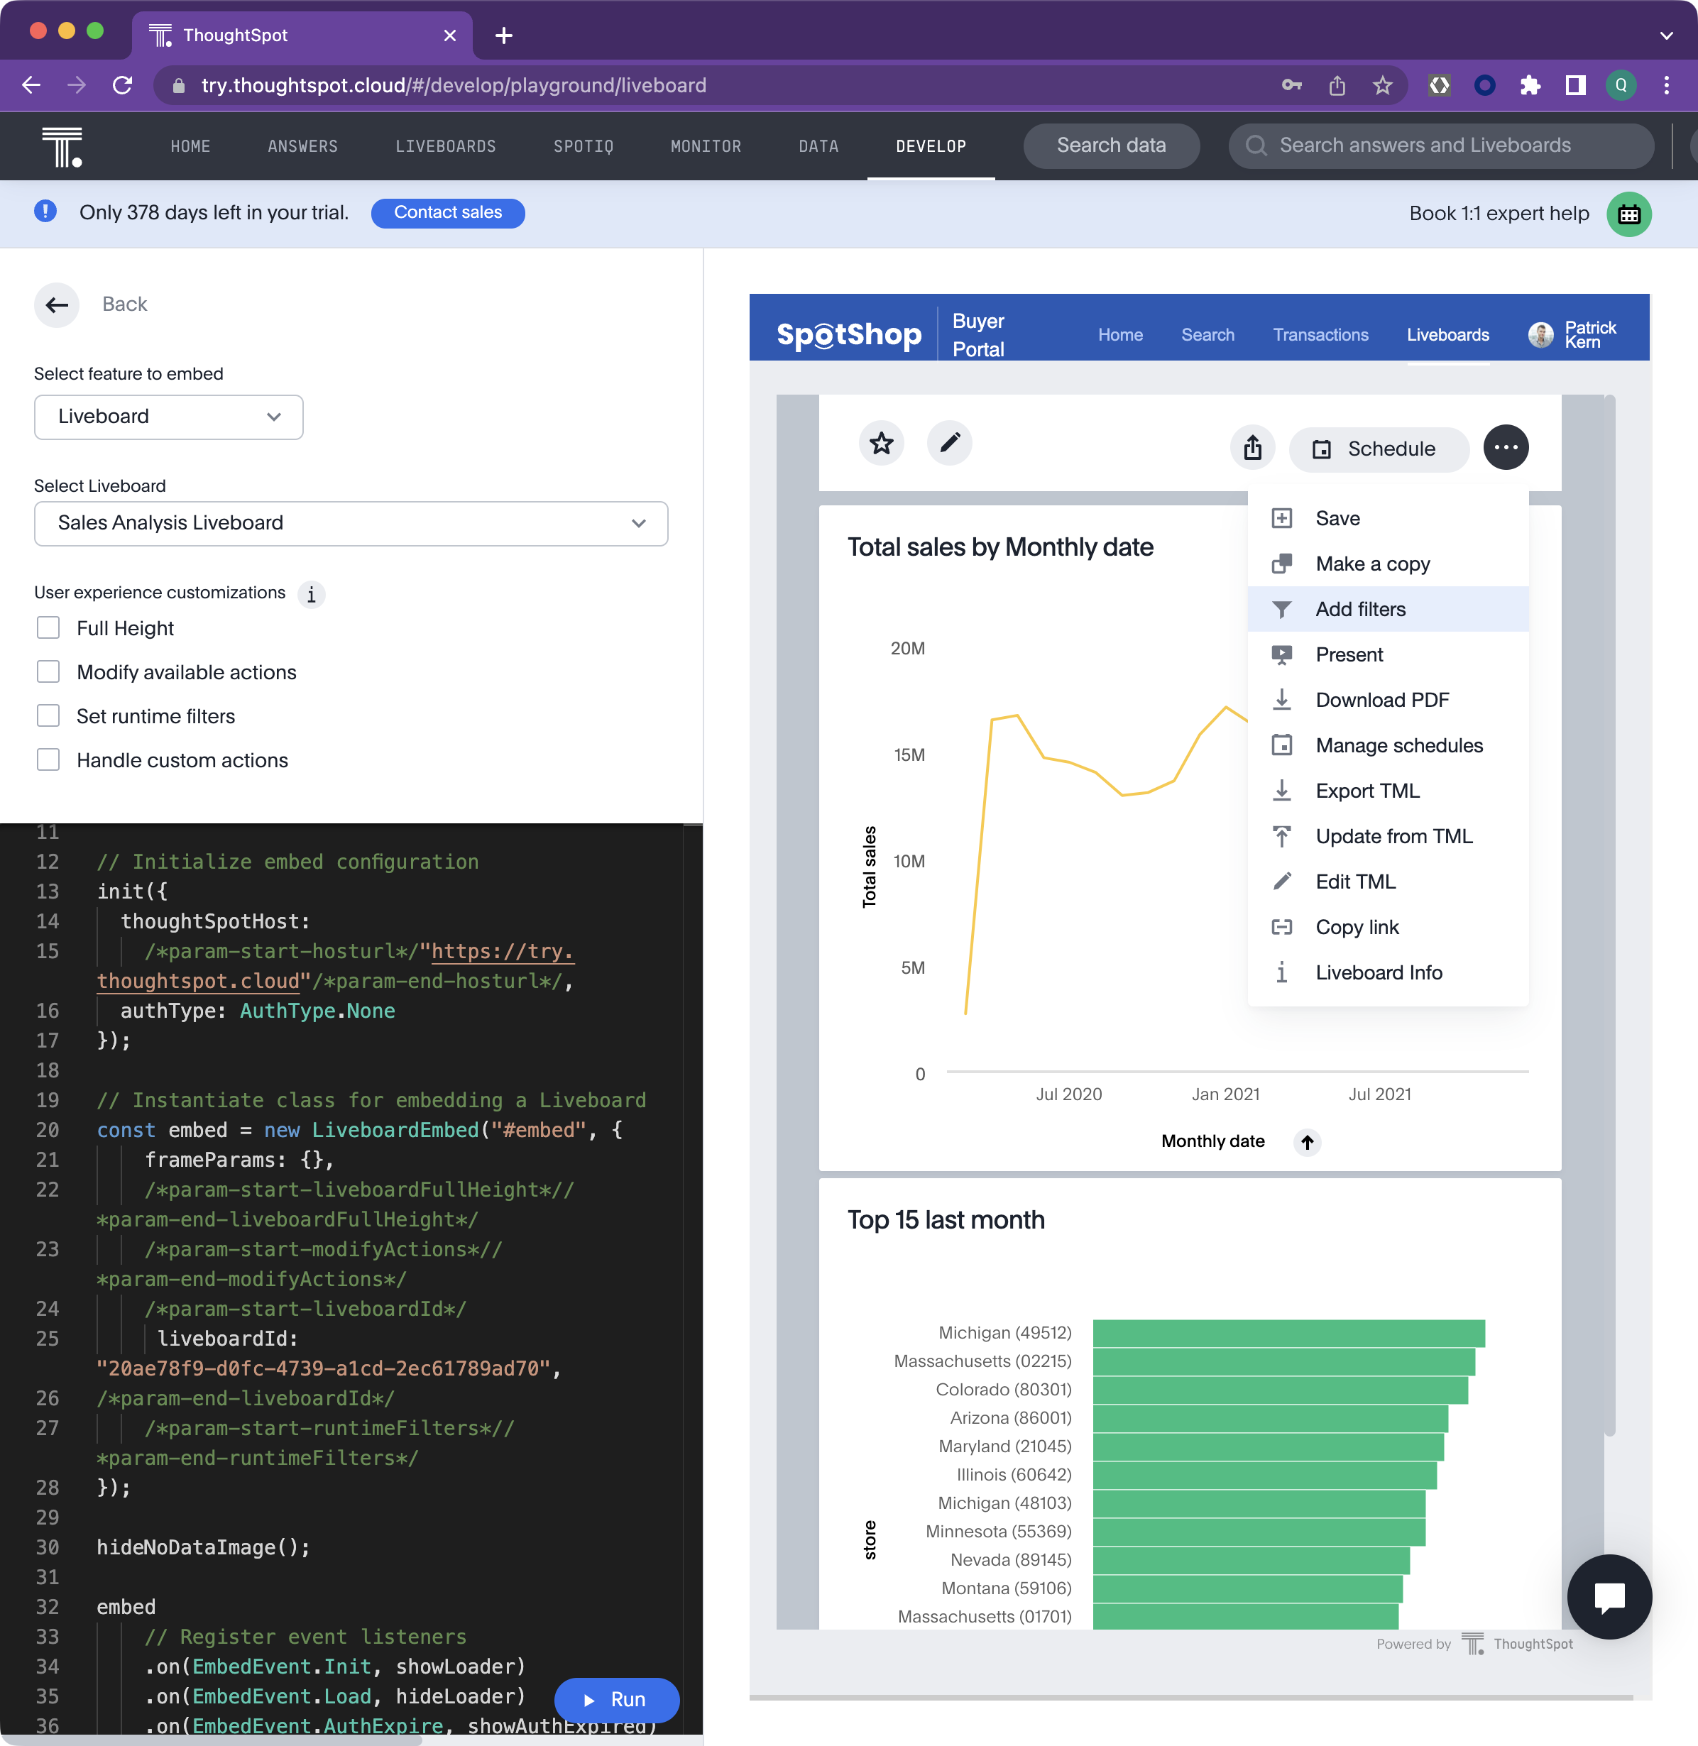Click the embedded Liveboard vertical scrollbar
The image size is (1698, 1746).
pyautogui.click(x=1610, y=914)
